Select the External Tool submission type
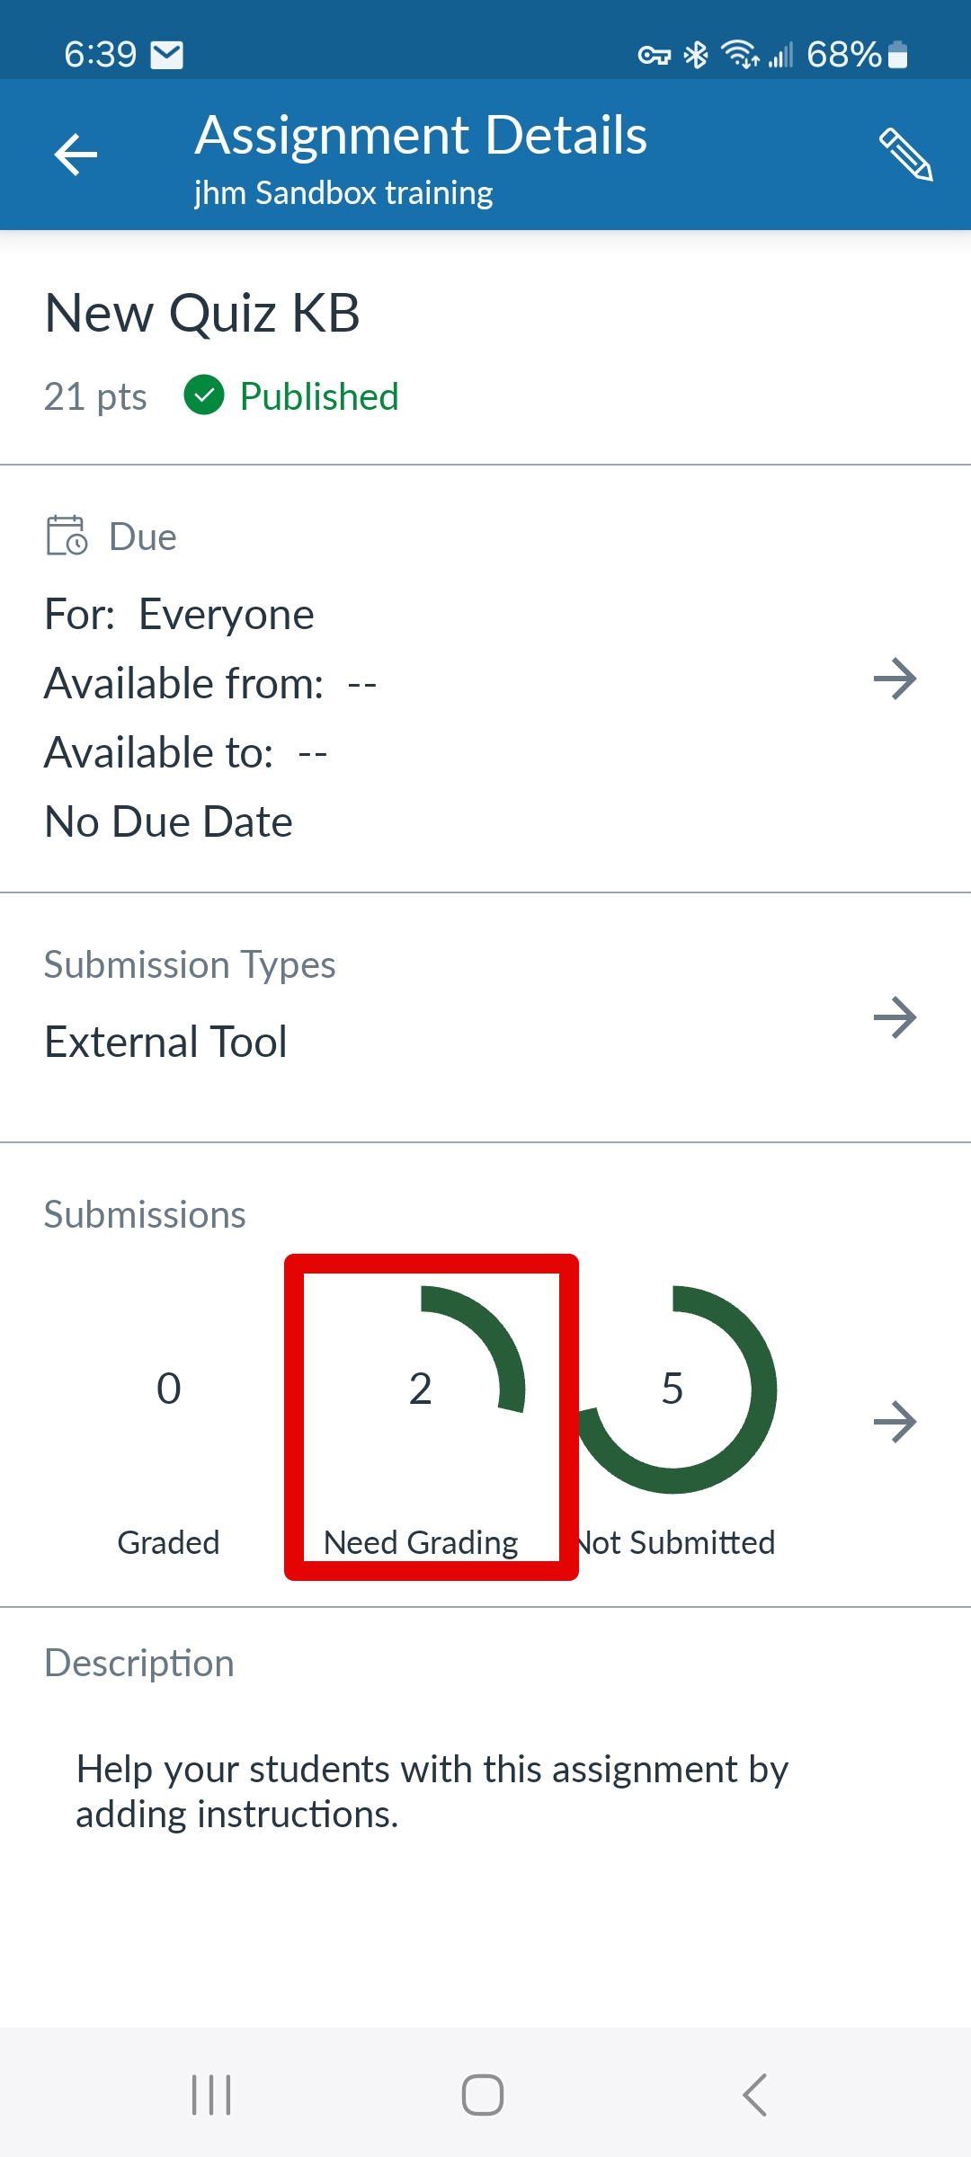This screenshot has width=971, height=2157. pos(166,1042)
